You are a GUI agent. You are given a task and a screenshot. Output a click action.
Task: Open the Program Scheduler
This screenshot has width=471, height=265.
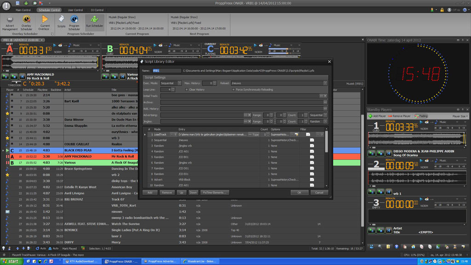point(75,22)
